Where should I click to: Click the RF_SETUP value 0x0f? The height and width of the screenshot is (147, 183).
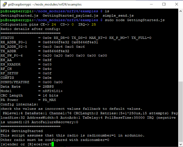tap(47, 73)
